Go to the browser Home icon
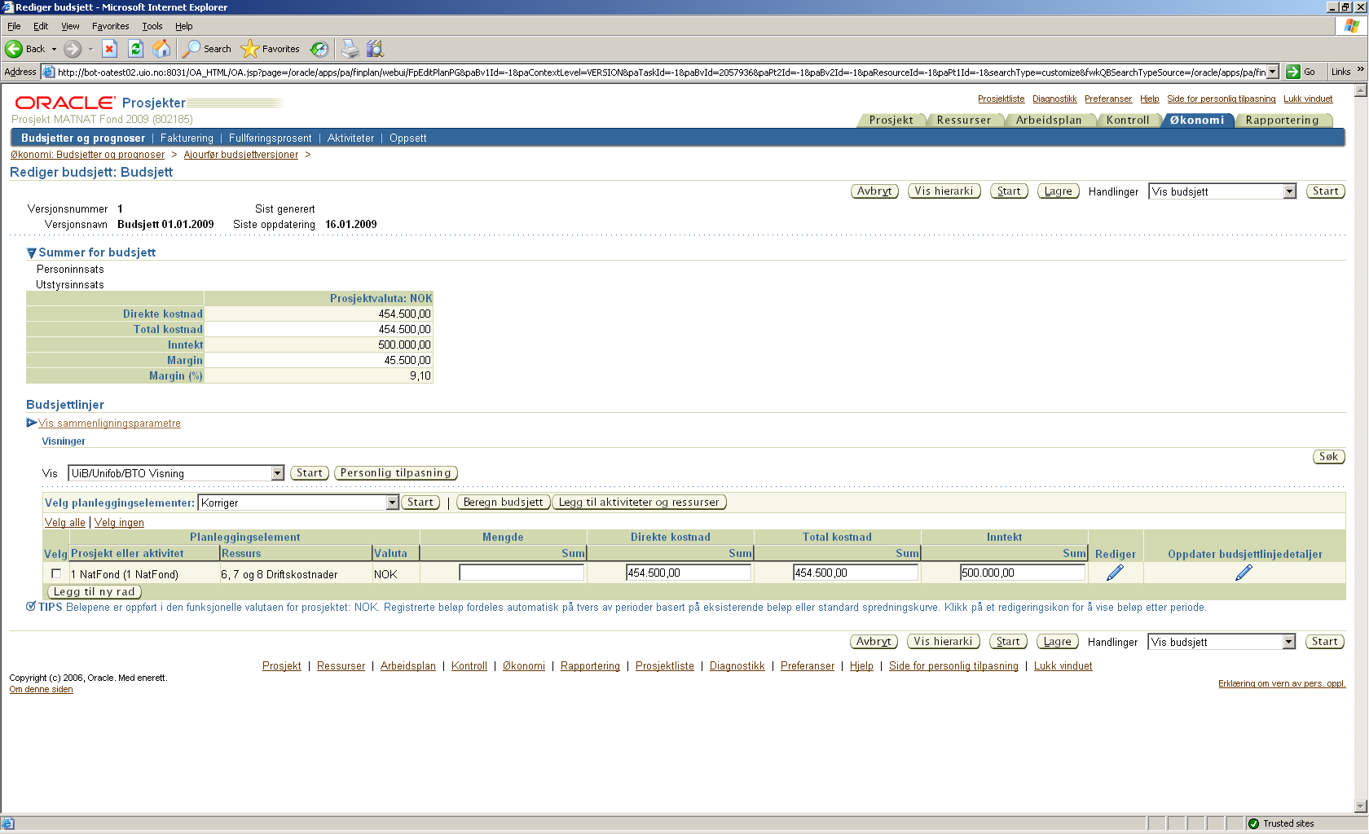The width and height of the screenshot is (1369, 834). click(162, 49)
